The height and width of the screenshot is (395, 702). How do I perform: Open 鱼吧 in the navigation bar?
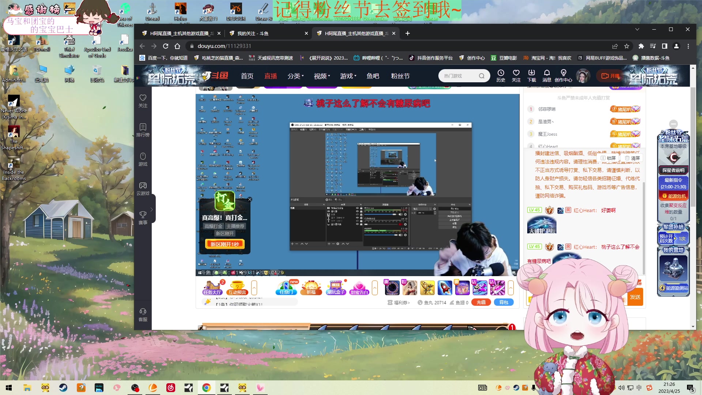point(373,76)
